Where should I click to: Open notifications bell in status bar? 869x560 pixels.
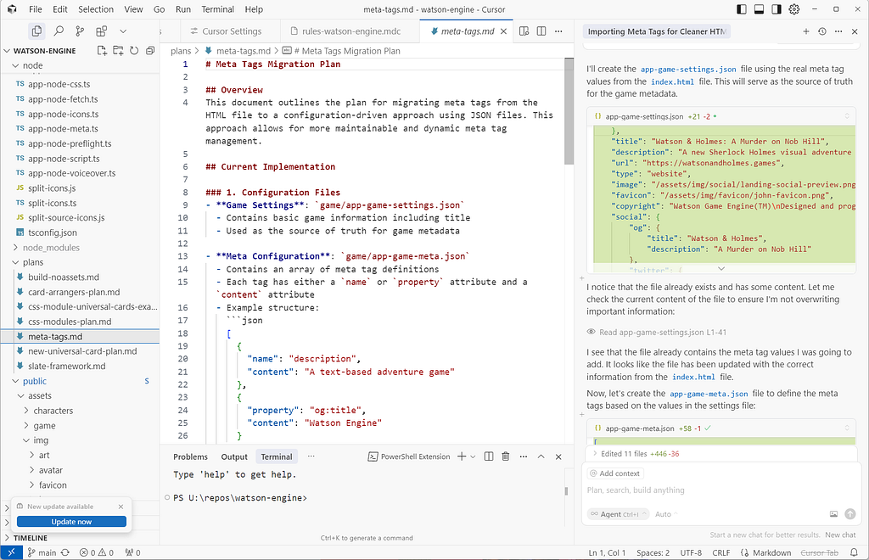[855, 553]
